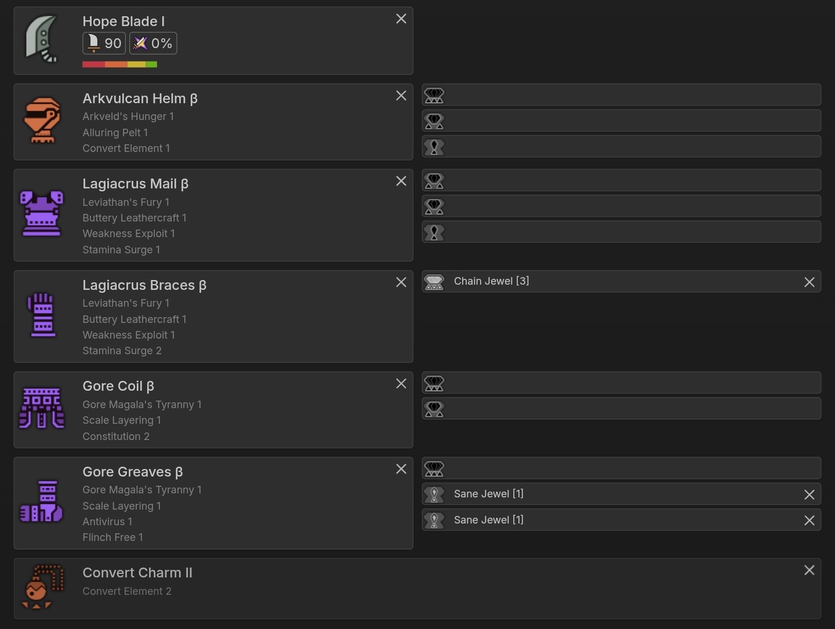
Task: Remove Gore Coil β from the set
Action: coord(401,384)
